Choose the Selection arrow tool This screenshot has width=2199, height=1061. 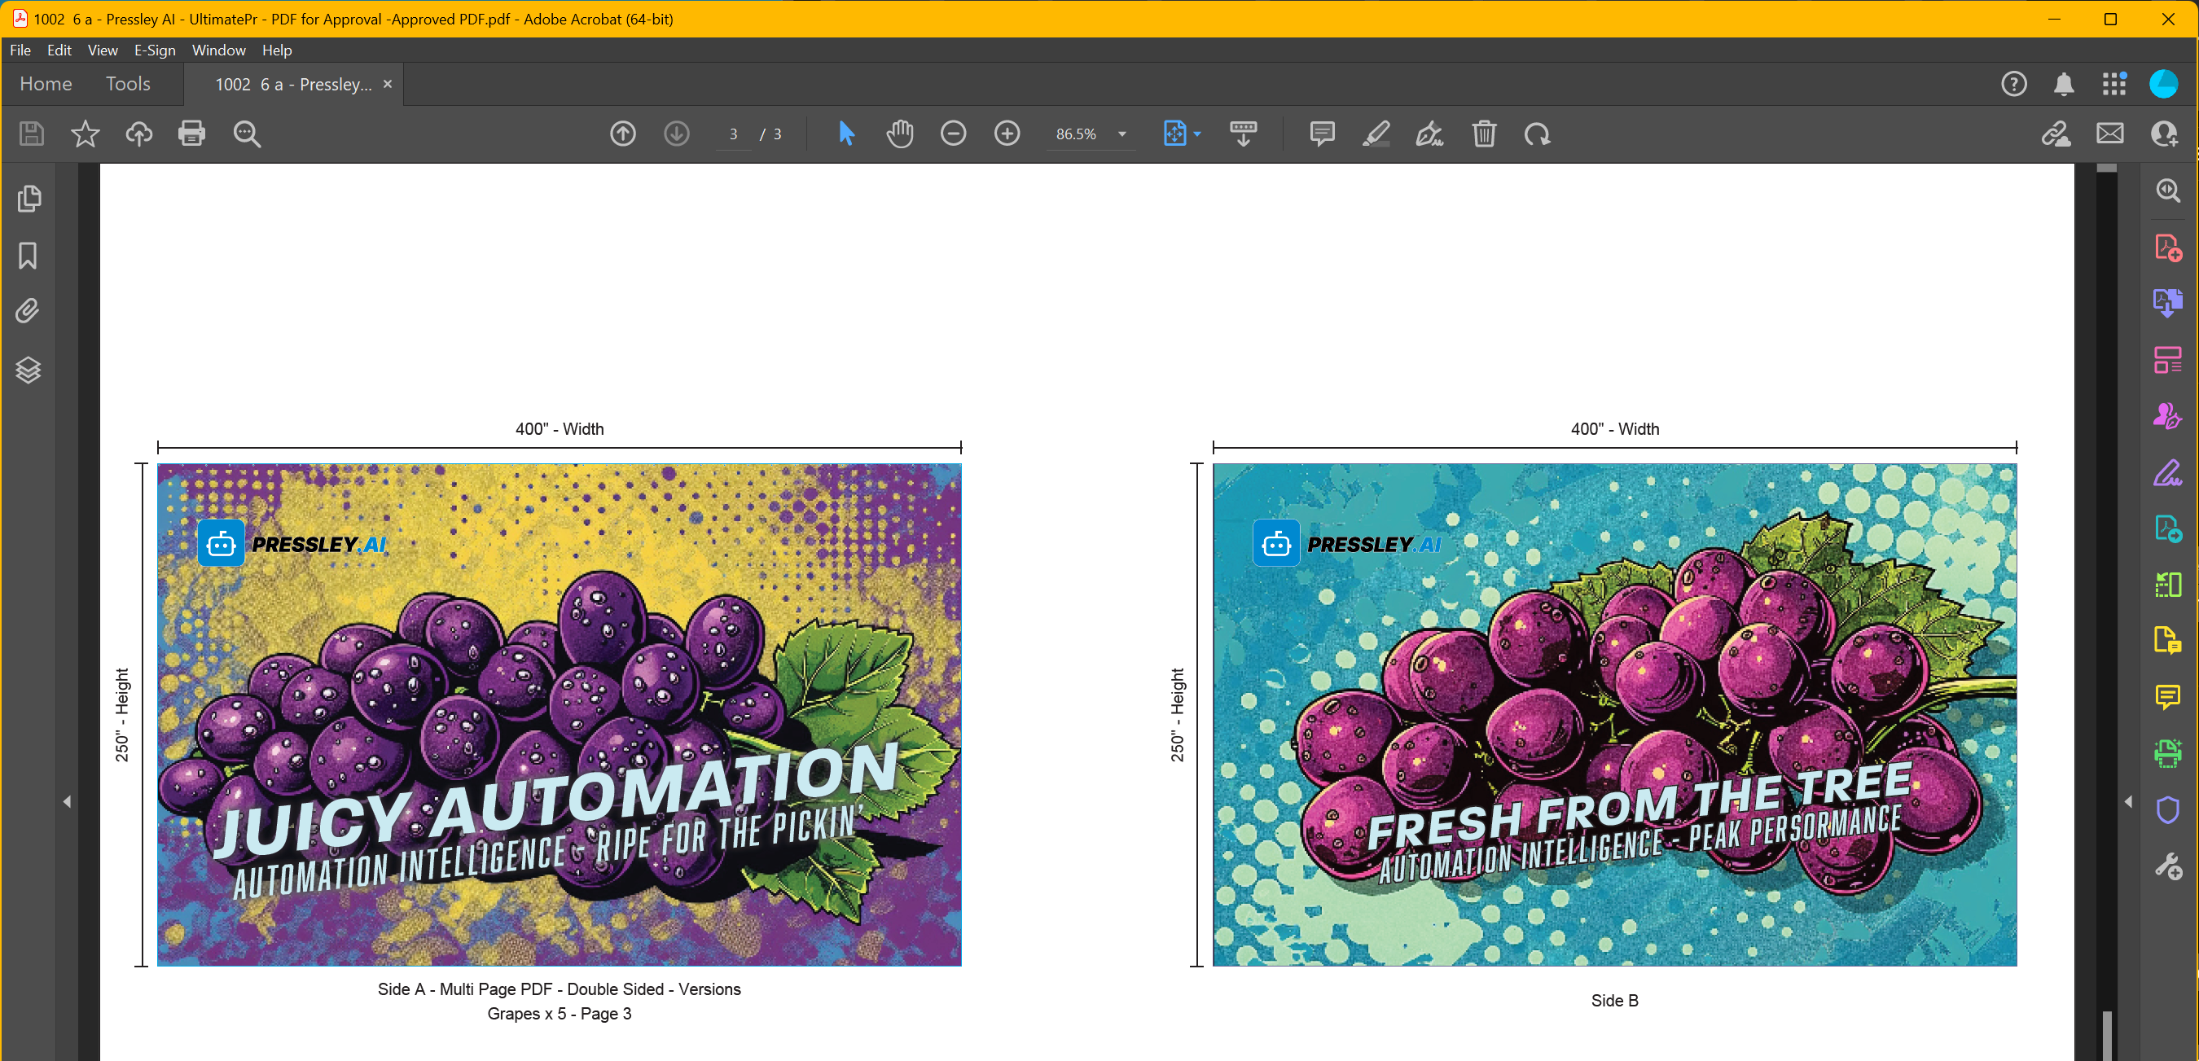846,134
